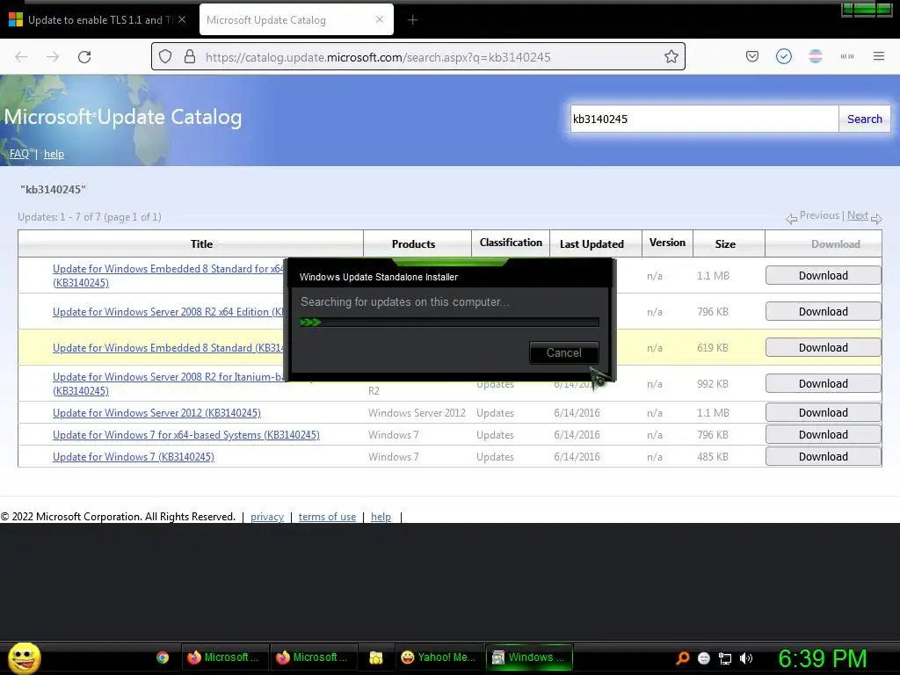Open the FAQ link
This screenshot has height=675, width=900.
pos(19,154)
